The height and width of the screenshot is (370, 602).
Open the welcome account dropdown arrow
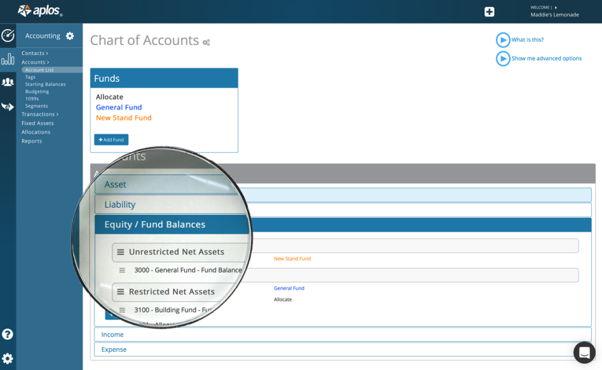(556, 8)
